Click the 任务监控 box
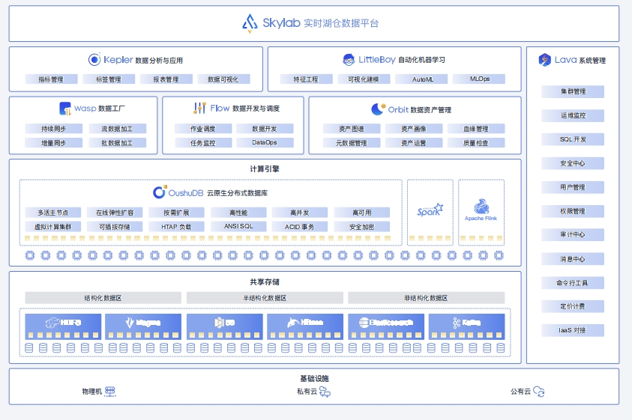The height and width of the screenshot is (420, 632). coord(203,143)
